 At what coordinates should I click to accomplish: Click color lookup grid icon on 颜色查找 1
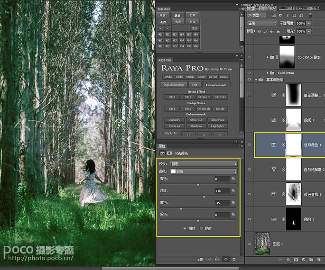[274, 194]
